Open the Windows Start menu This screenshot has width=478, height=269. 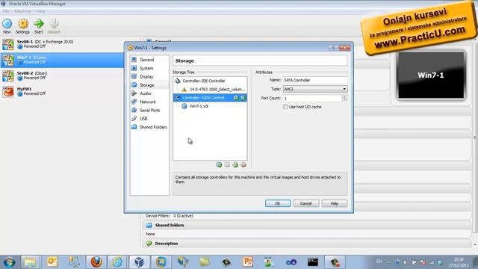(x=9, y=262)
